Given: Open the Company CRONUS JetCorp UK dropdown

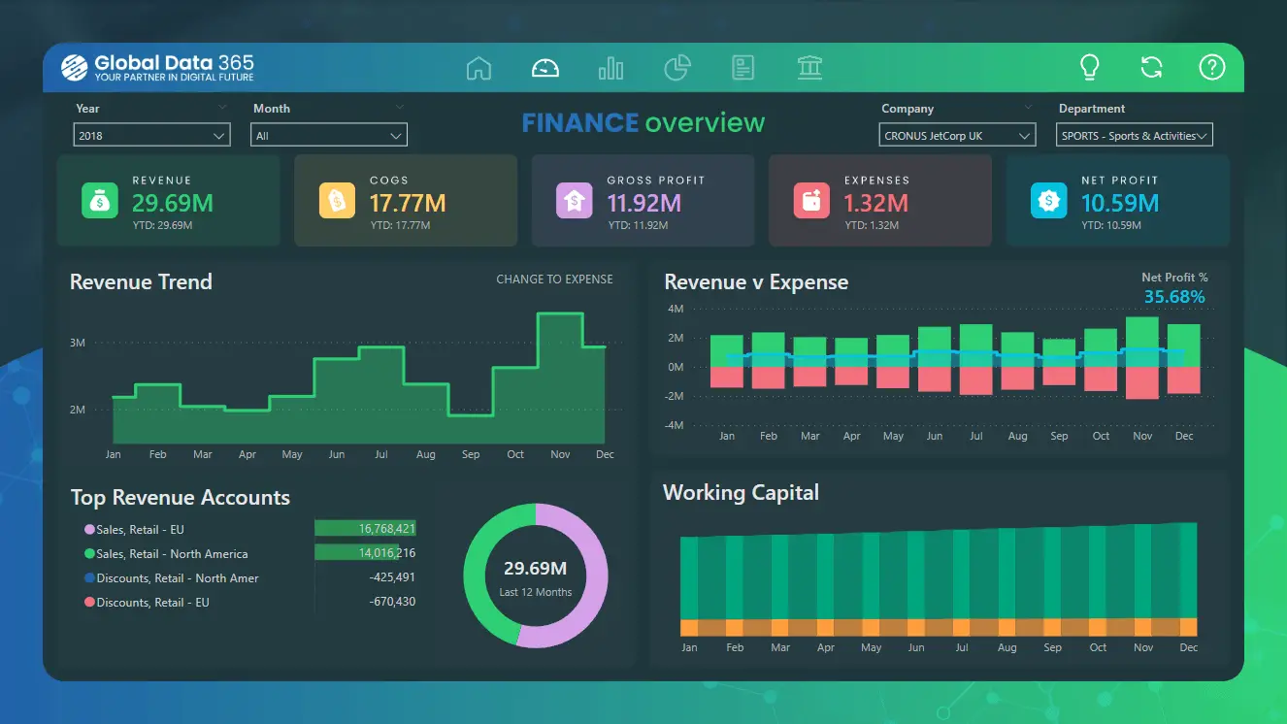Looking at the screenshot, I should pos(957,136).
